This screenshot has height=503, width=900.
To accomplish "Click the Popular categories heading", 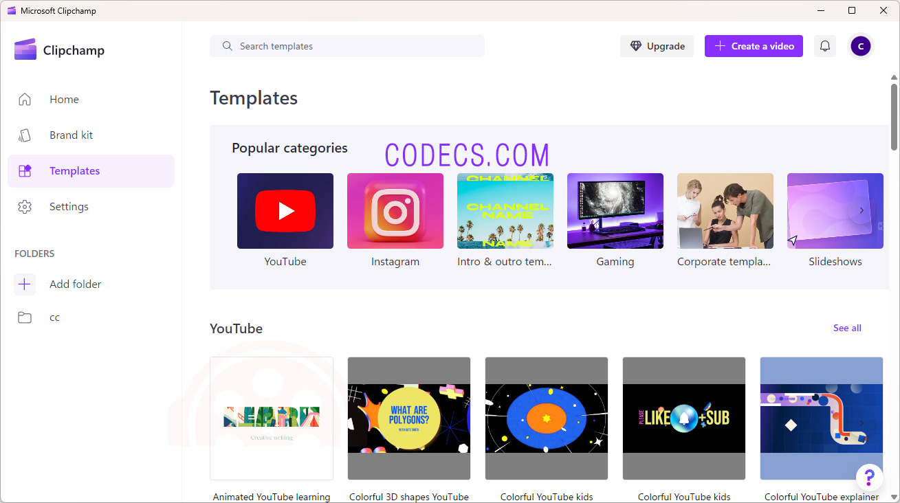I will click(x=289, y=148).
